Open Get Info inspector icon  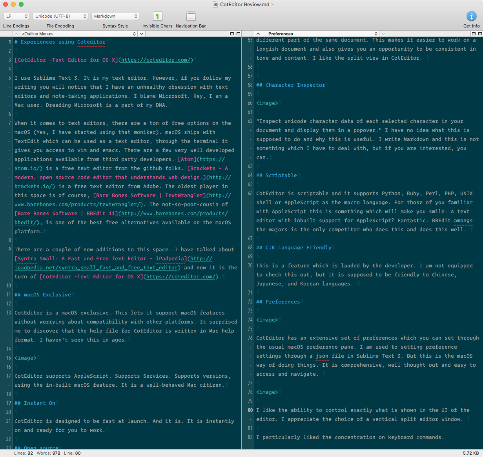click(471, 16)
